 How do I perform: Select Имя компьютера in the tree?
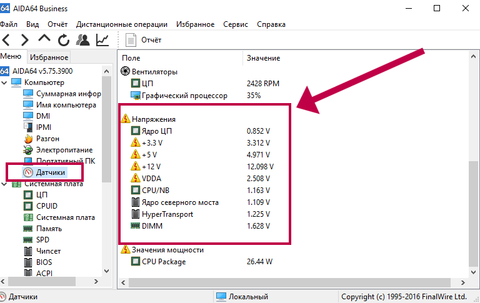point(60,105)
